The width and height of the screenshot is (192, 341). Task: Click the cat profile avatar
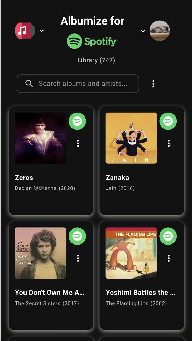160,31
